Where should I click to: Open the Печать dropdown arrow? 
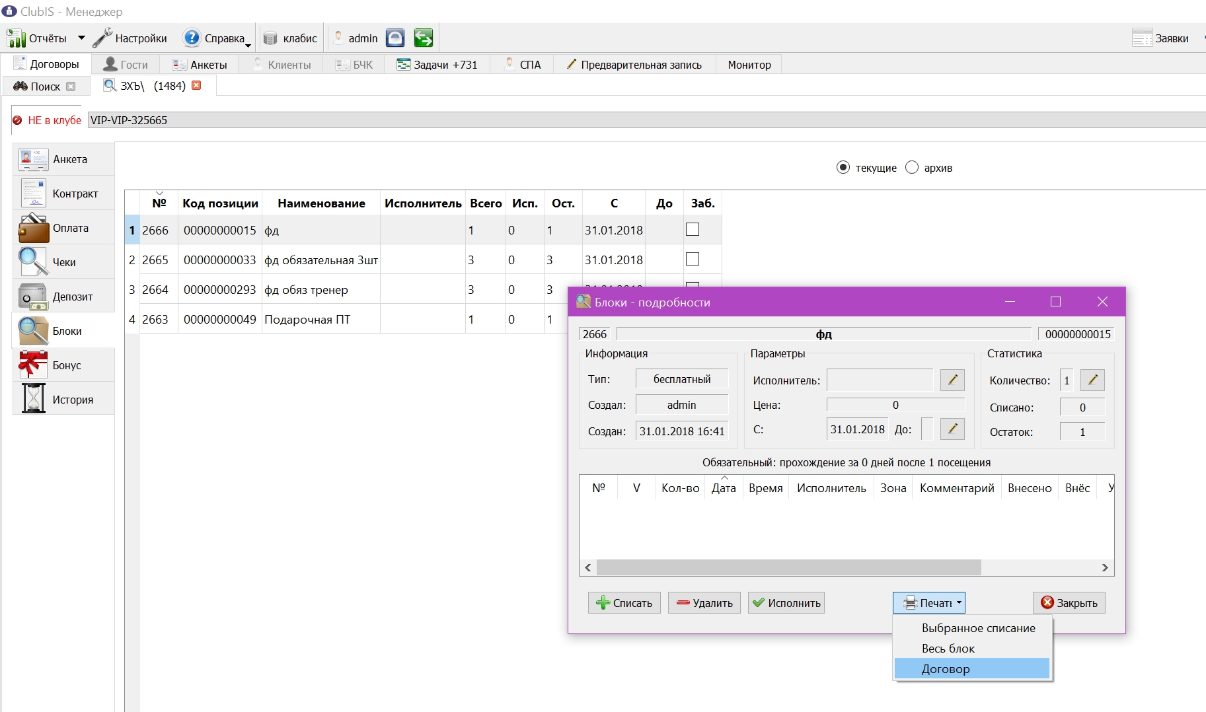point(959,602)
